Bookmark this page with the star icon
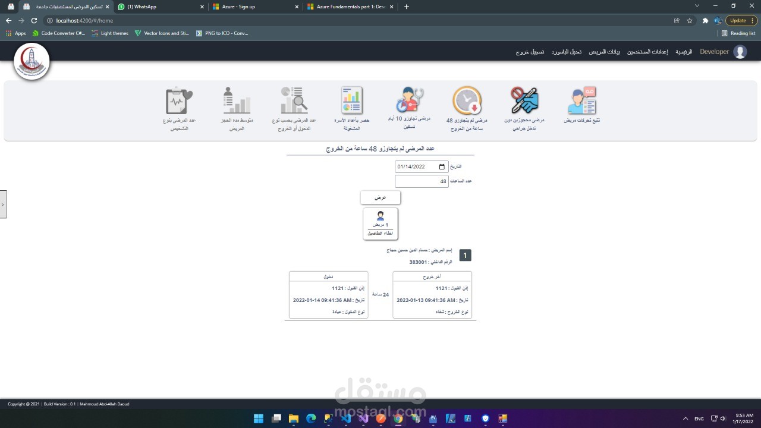The width and height of the screenshot is (761, 428). pyautogui.click(x=690, y=20)
